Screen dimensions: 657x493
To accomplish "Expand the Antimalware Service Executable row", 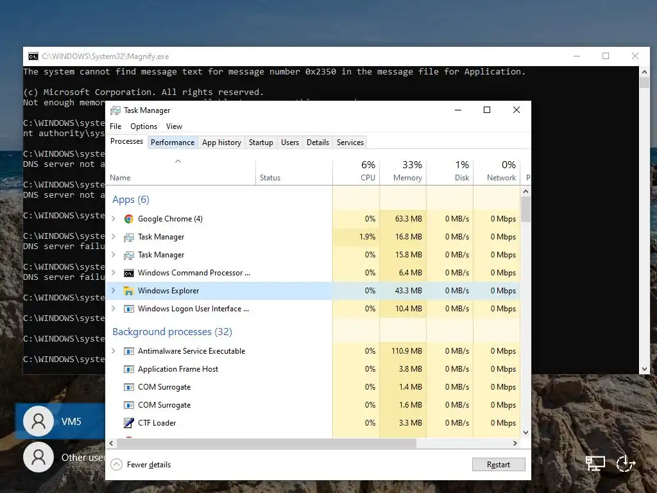I will point(113,351).
